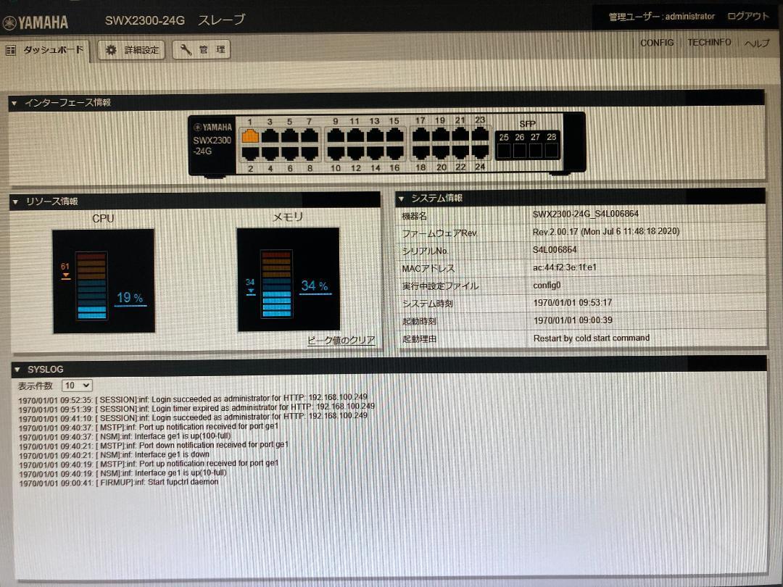Click Interface ge1 is up(100-full) entry
Image resolution: width=783 pixels, height=587 pixels.
coord(125,436)
